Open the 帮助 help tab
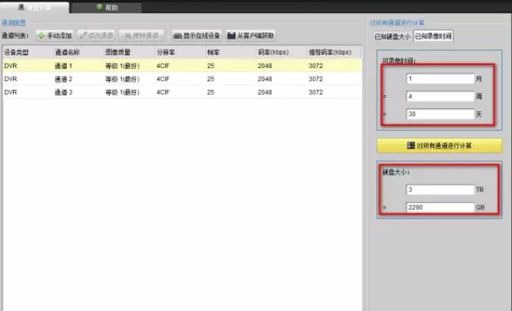The width and height of the screenshot is (512, 311). click(x=106, y=8)
